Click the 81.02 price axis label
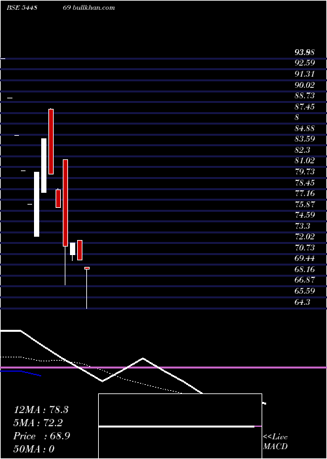The height and width of the screenshot is (459, 327). pos(305,161)
